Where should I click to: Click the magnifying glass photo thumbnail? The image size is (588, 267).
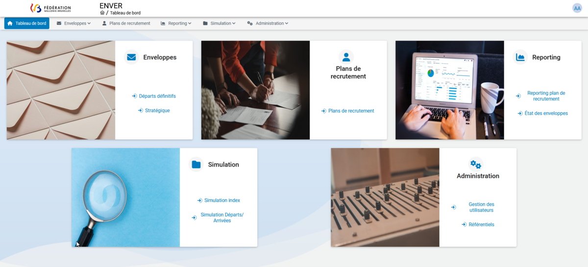click(x=125, y=197)
